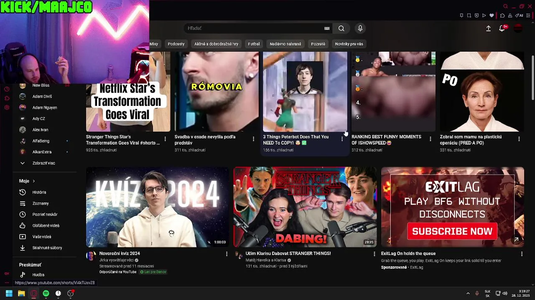
Task: Open the AI assistant button
Action: 520,15
